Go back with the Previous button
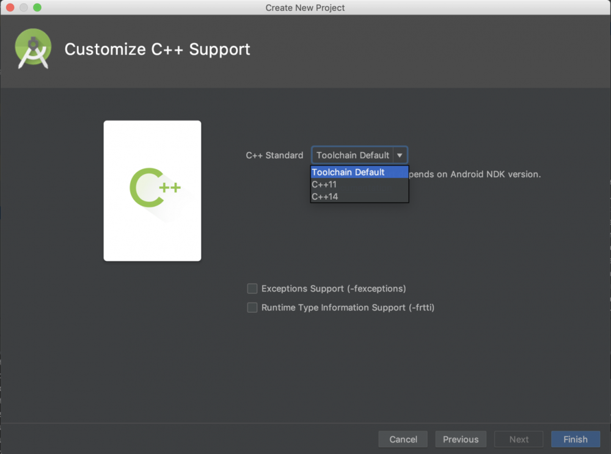The image size is (611, 454). coord(461,439)
